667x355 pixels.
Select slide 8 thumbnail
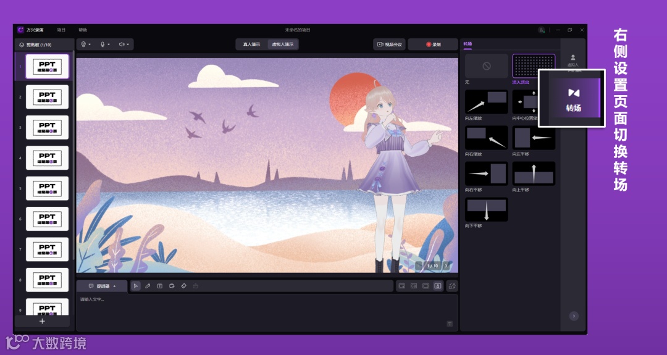[47, 280]
